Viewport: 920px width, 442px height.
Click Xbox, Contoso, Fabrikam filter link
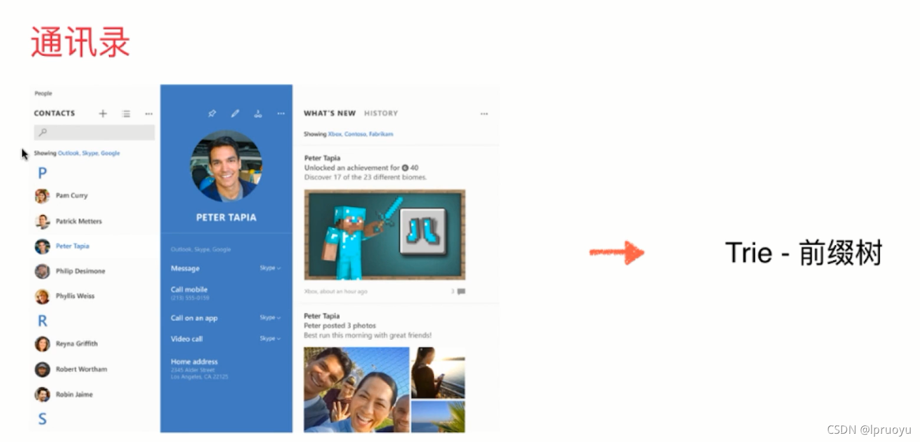(x=360, y=134)
